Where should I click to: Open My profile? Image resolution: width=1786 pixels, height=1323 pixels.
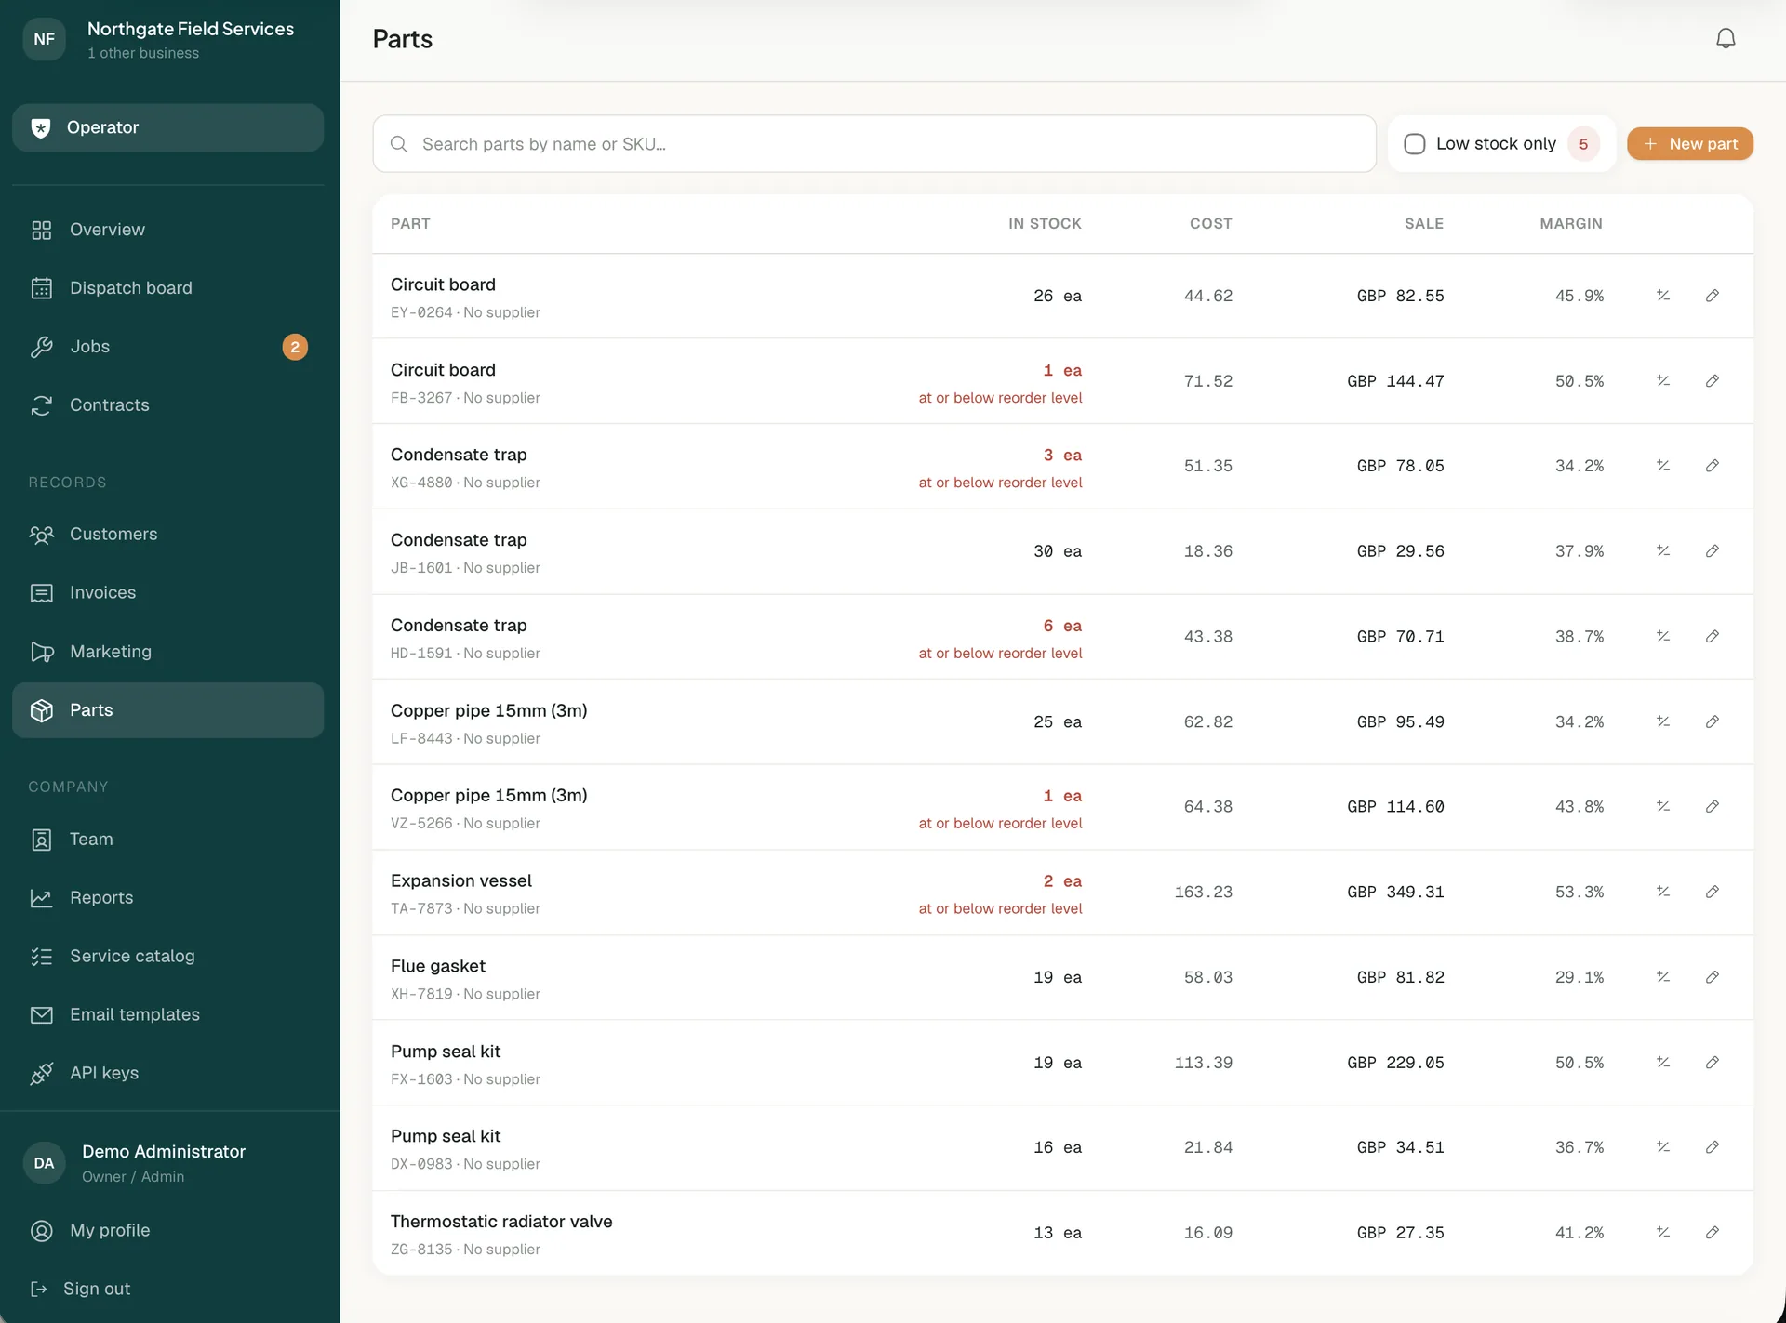click(168, 1231)
